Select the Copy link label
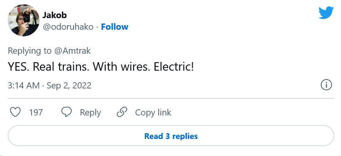The image size is (341, 156). coord(153,113)
